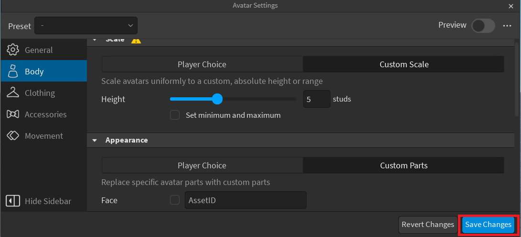Click the Hide Sidebar panel icon

tap(13, 201)
